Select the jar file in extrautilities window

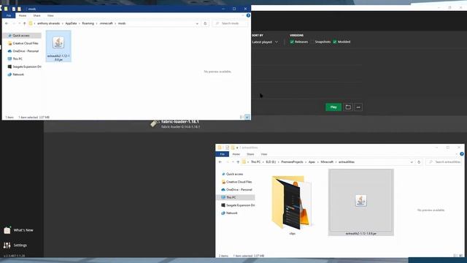coord(361,202)
